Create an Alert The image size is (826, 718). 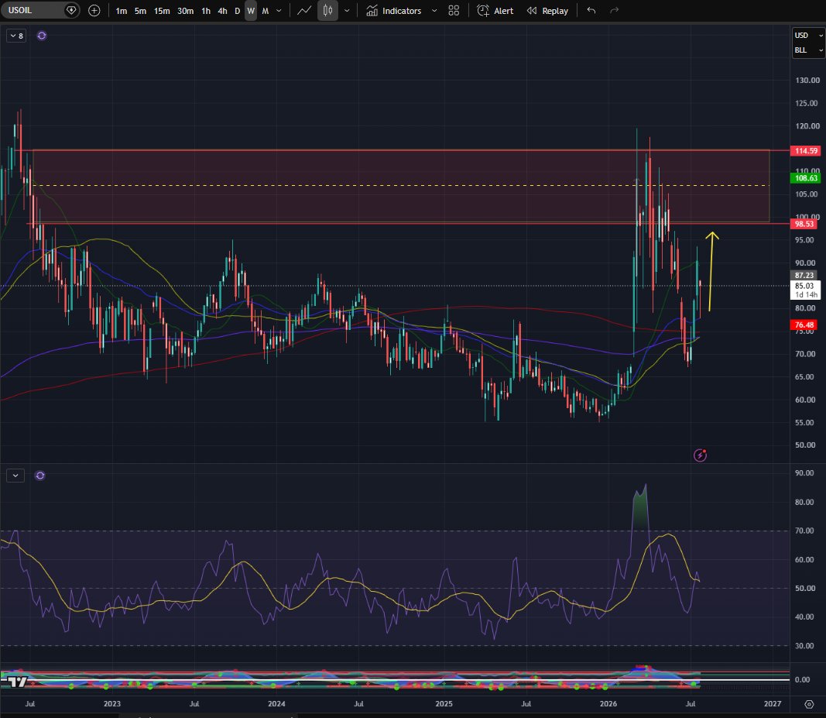(x=495, y=11)
